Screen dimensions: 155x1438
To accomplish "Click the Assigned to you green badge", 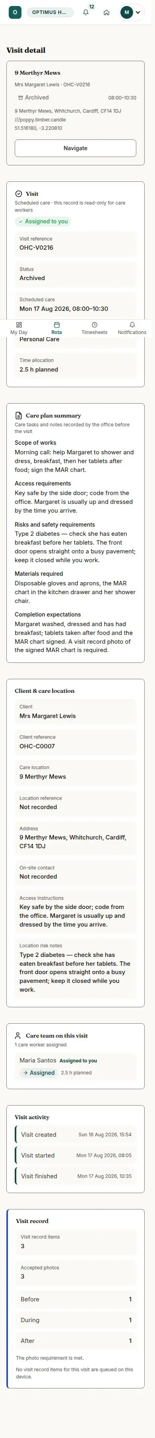I will (x=43, y=222).
